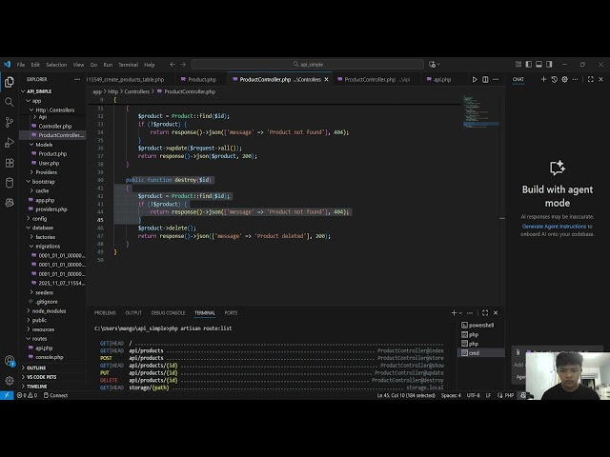Viewport: 610px width, 457px height.
Task: Toggle bottom panel visibility
Action: 539,65
